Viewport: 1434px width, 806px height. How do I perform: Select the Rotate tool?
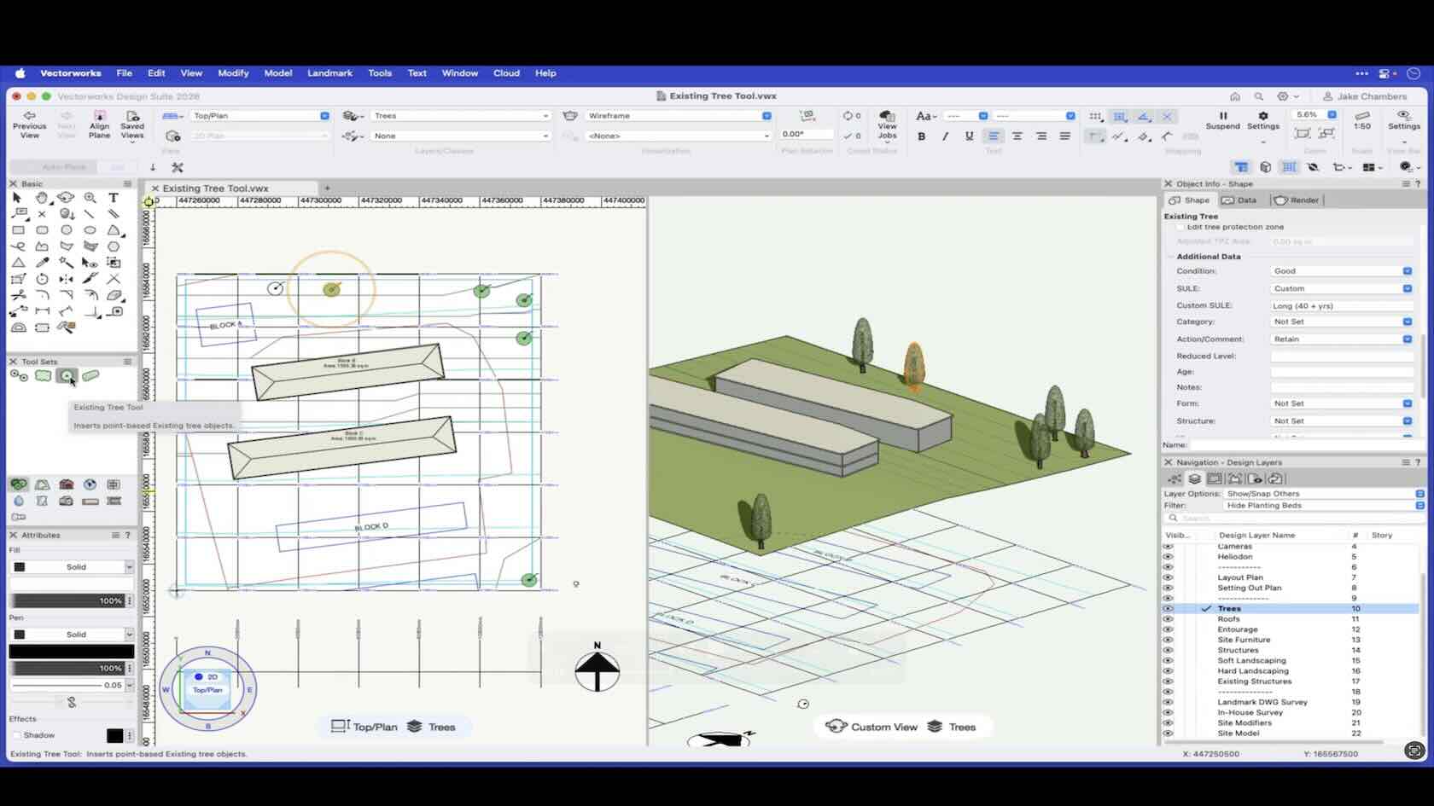point(42,279)
